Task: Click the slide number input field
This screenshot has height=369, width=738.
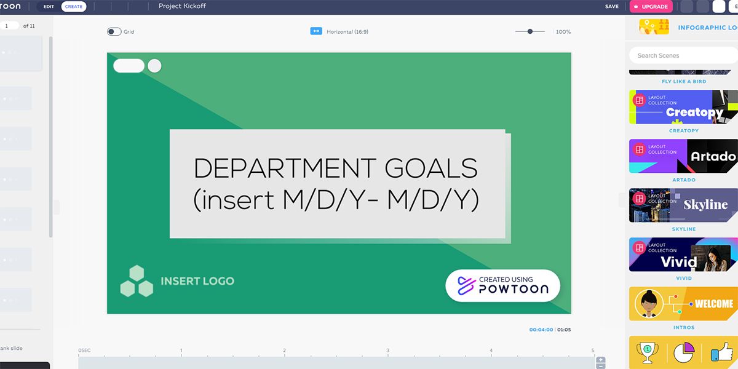Action: [x=10, y=26]
